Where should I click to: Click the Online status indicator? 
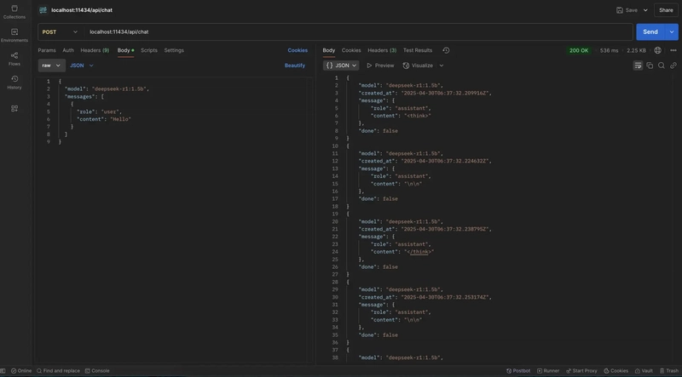tap(21, 371)
